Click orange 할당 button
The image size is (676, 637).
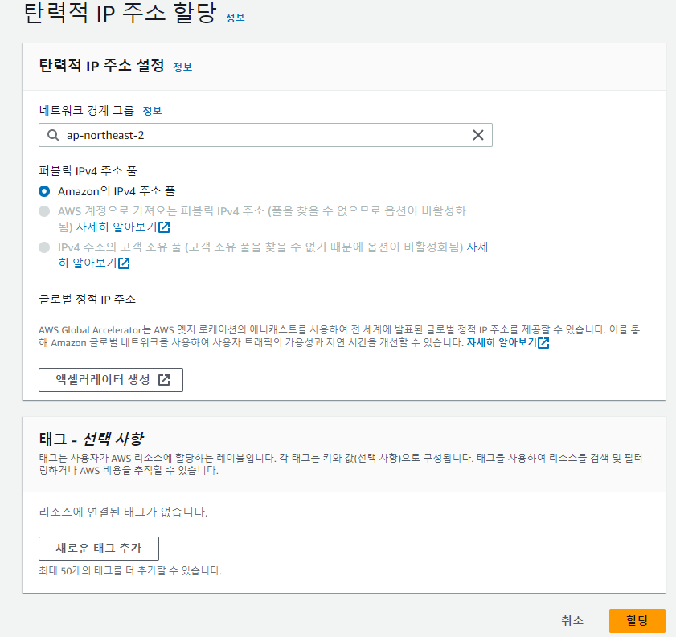tap(637, 621)
